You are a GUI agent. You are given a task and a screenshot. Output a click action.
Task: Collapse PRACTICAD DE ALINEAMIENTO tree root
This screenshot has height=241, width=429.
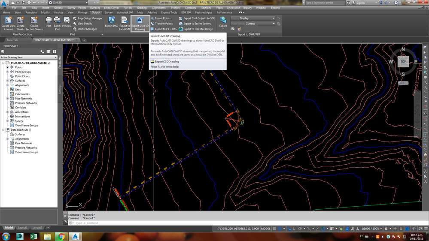pos(3,63)
